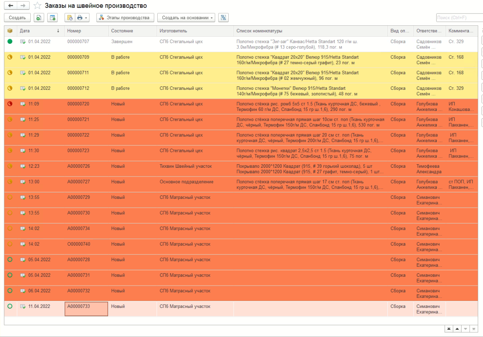Click the document structure icon button
The width and height of the screenshot is (483, 337).
coord(223,18)
